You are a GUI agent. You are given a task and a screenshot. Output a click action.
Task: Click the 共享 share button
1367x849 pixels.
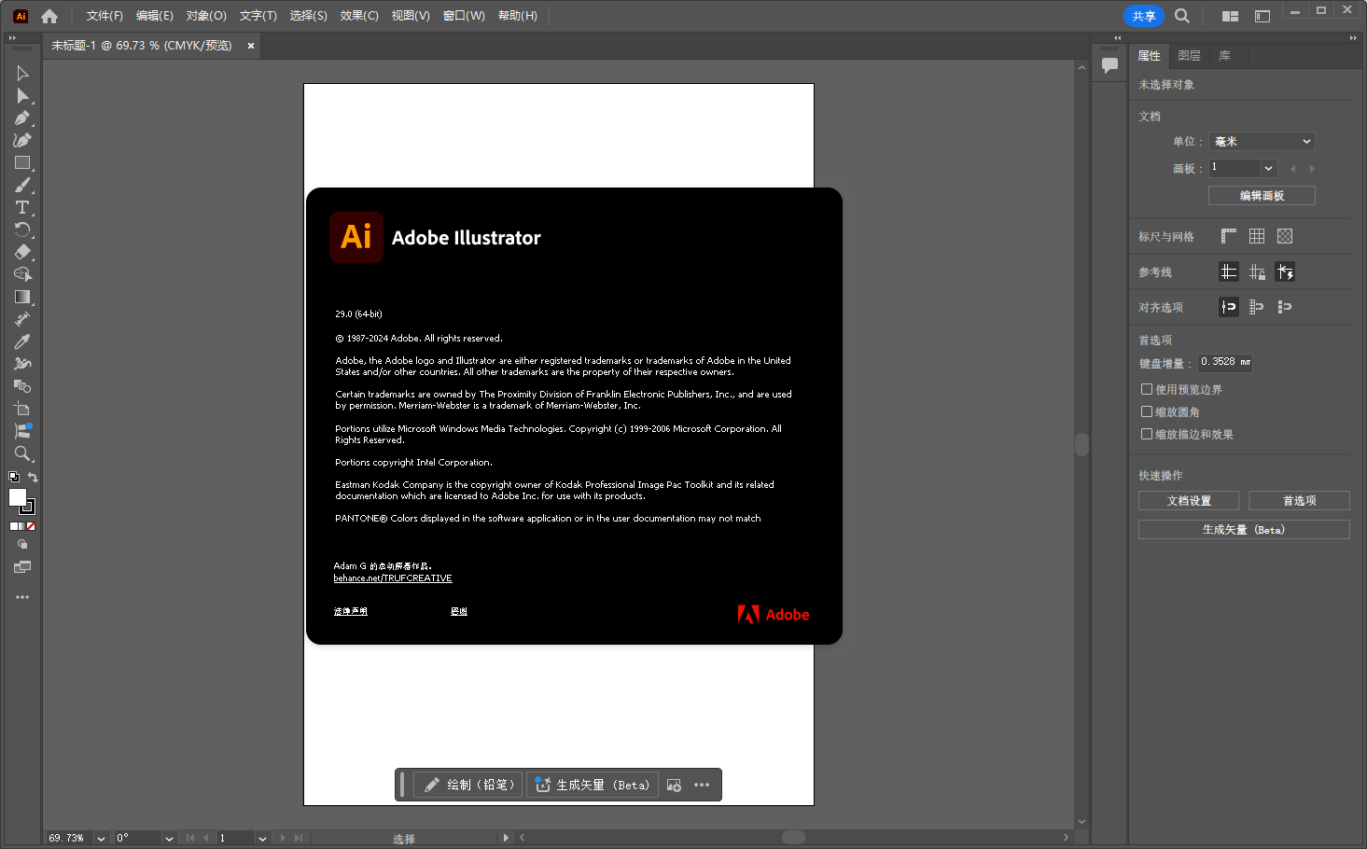click(x=1144, y=16)
